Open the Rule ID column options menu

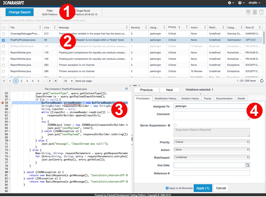tap(259, 27)
